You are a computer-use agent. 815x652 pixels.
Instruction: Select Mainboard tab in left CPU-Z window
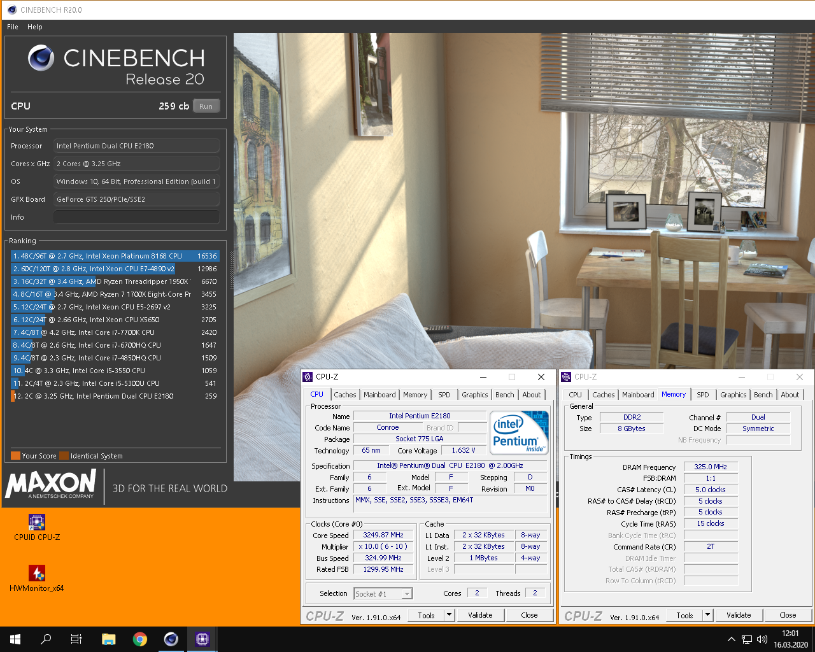click(x=379, y=395)
